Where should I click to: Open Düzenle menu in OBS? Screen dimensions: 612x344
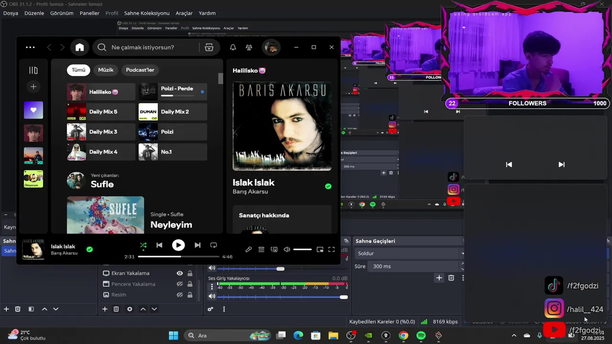(34, 13)
